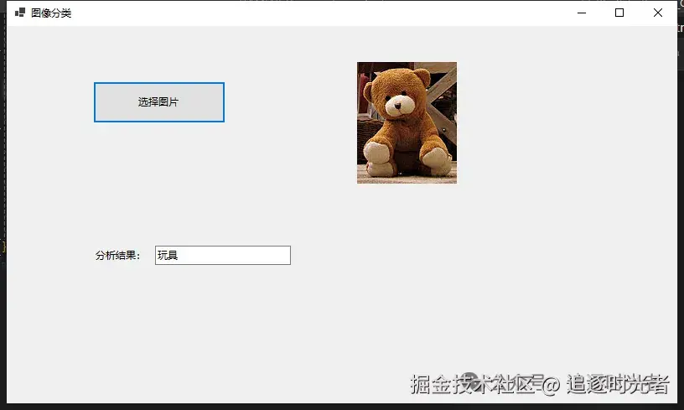This screenshot has height=410, width=684.
Task: Click the 图像分类 window title text
Action: point(51,13)
